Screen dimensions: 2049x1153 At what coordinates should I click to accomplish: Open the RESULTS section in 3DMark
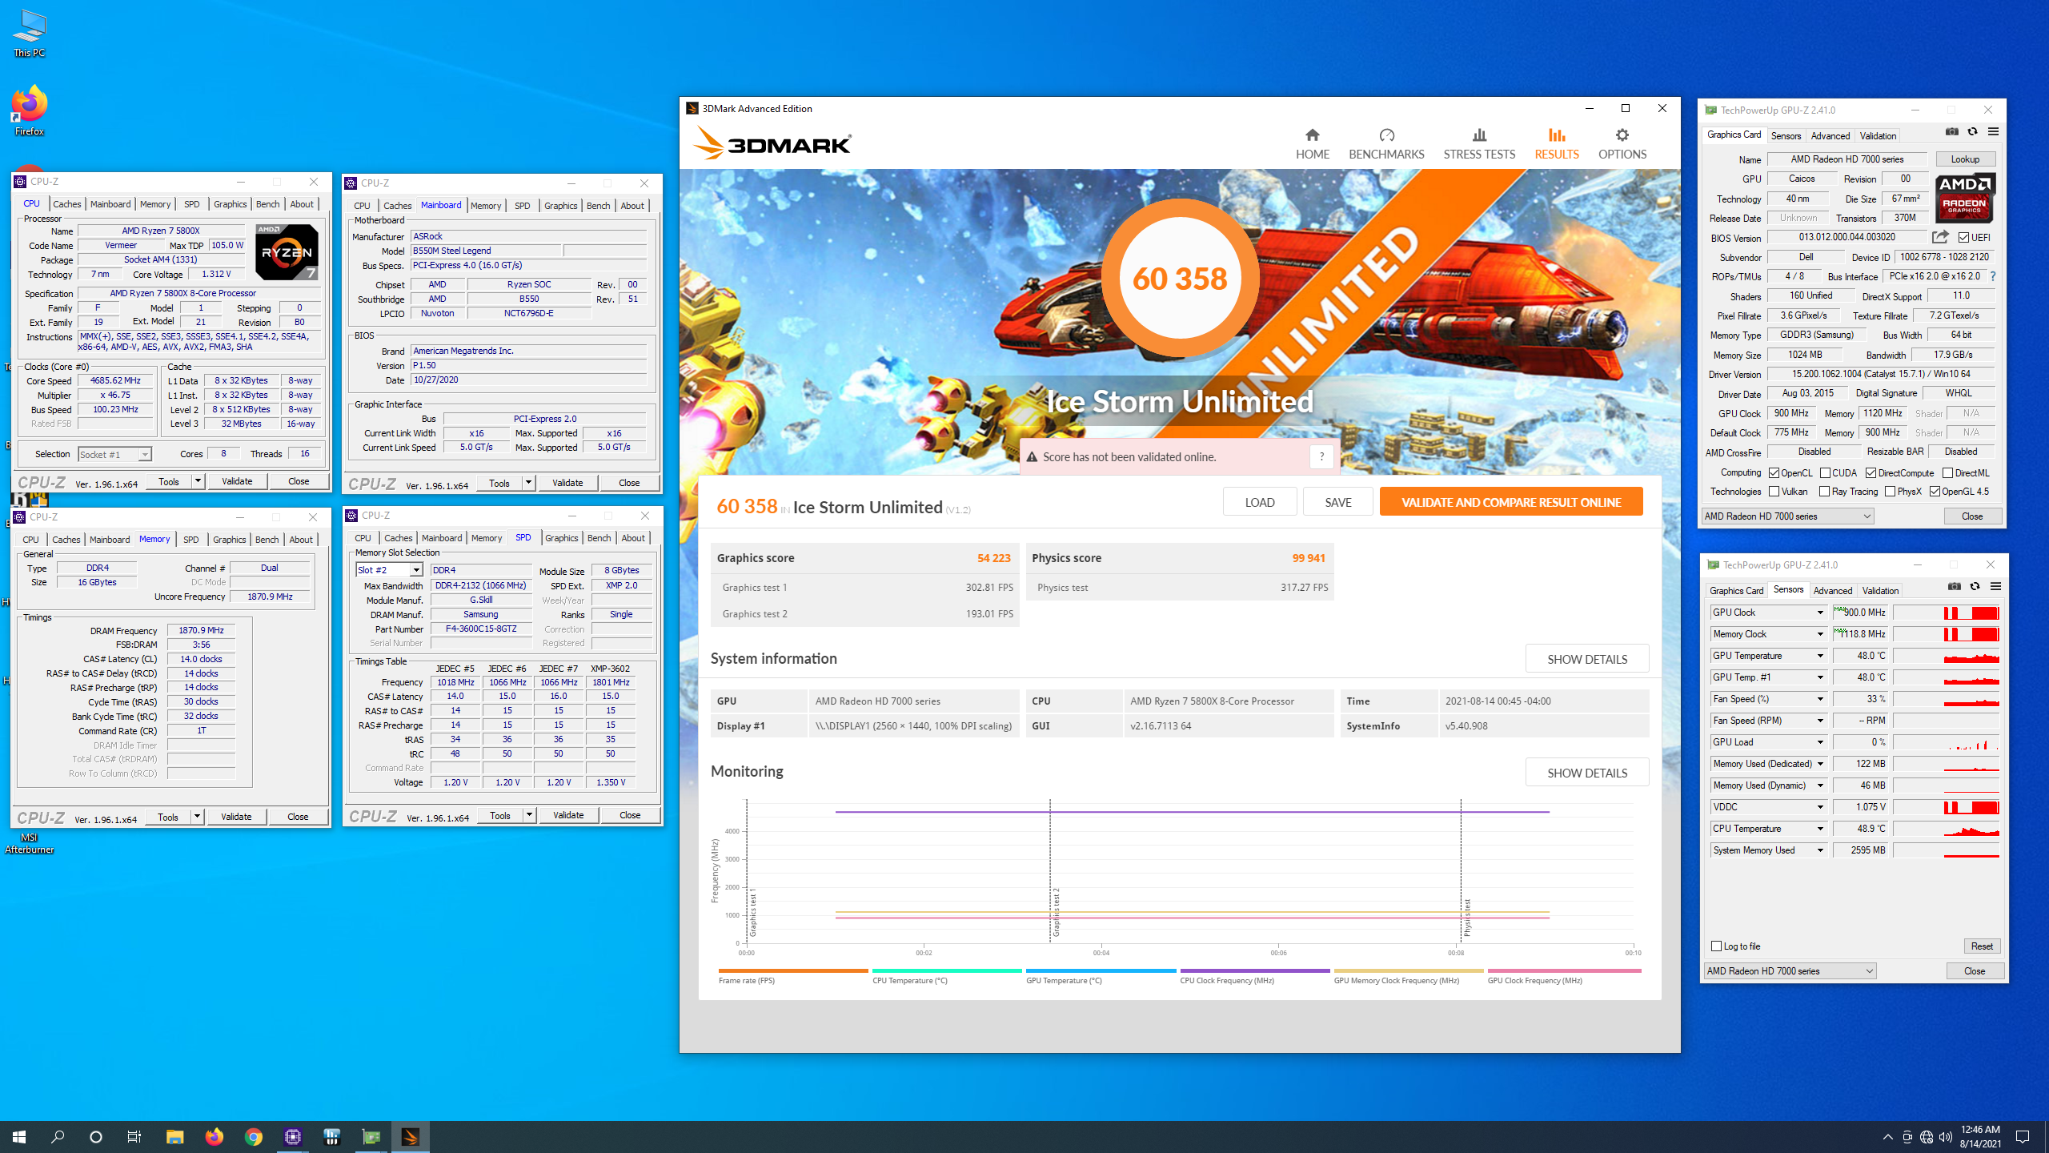pos(1556,144)
